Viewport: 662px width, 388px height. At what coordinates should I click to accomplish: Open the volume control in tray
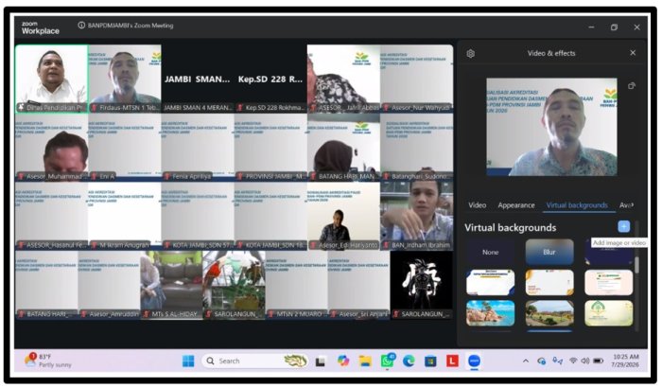(585, 361)
